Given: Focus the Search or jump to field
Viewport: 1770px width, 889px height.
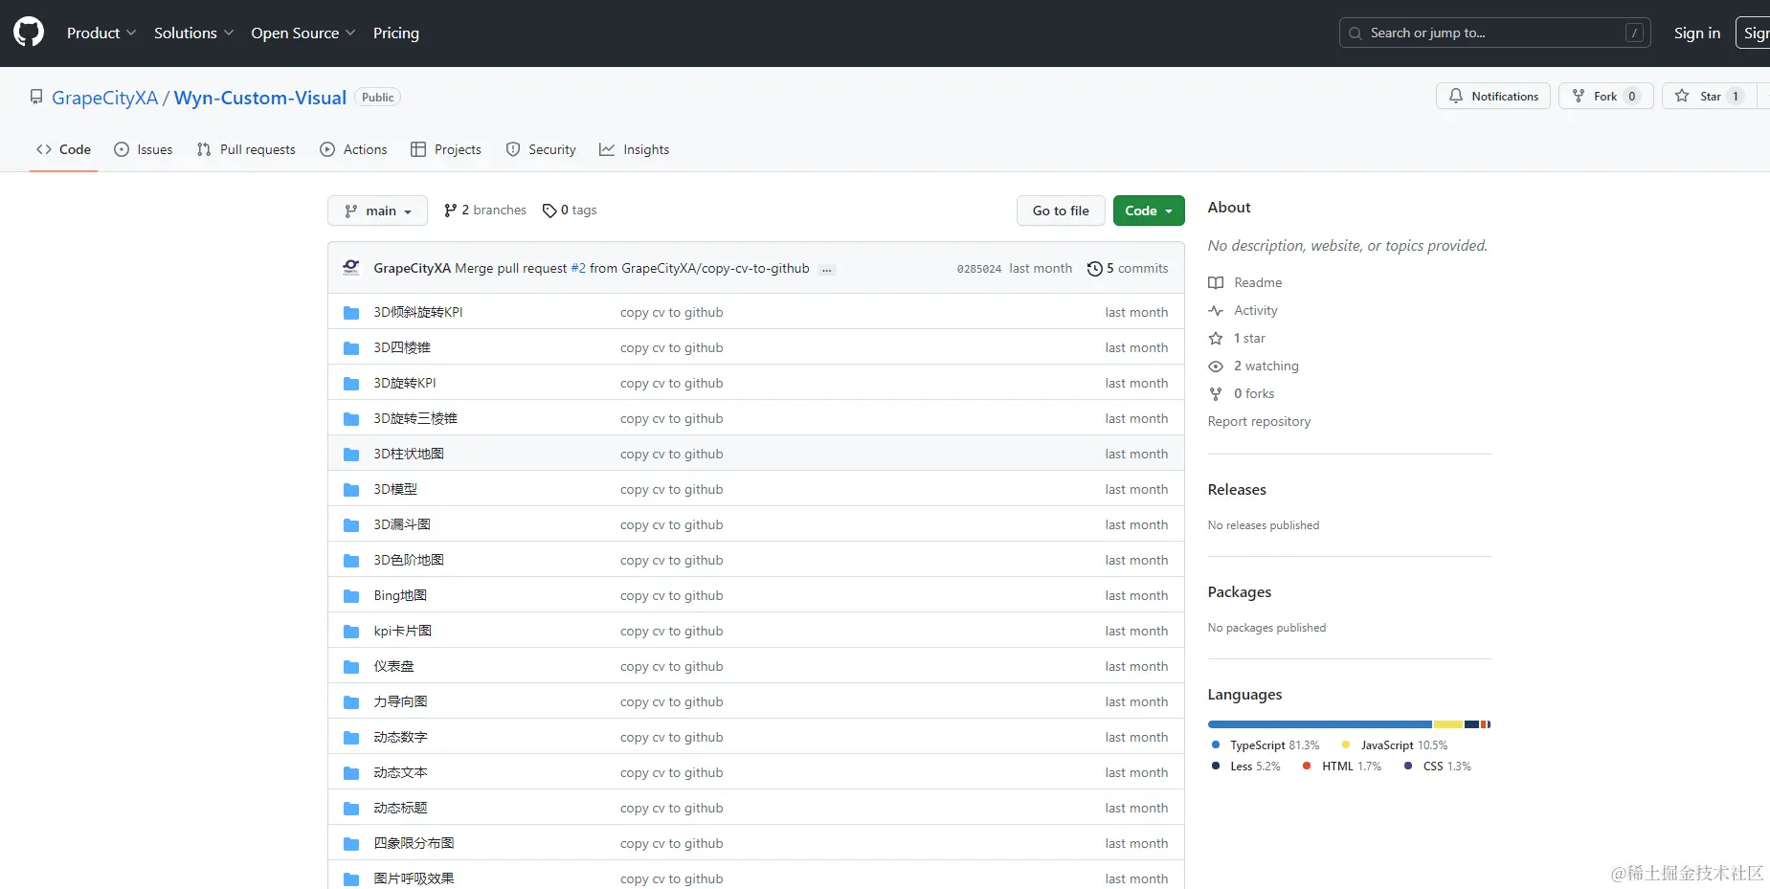Looking at the screenshot, I should click(1494, 33).
